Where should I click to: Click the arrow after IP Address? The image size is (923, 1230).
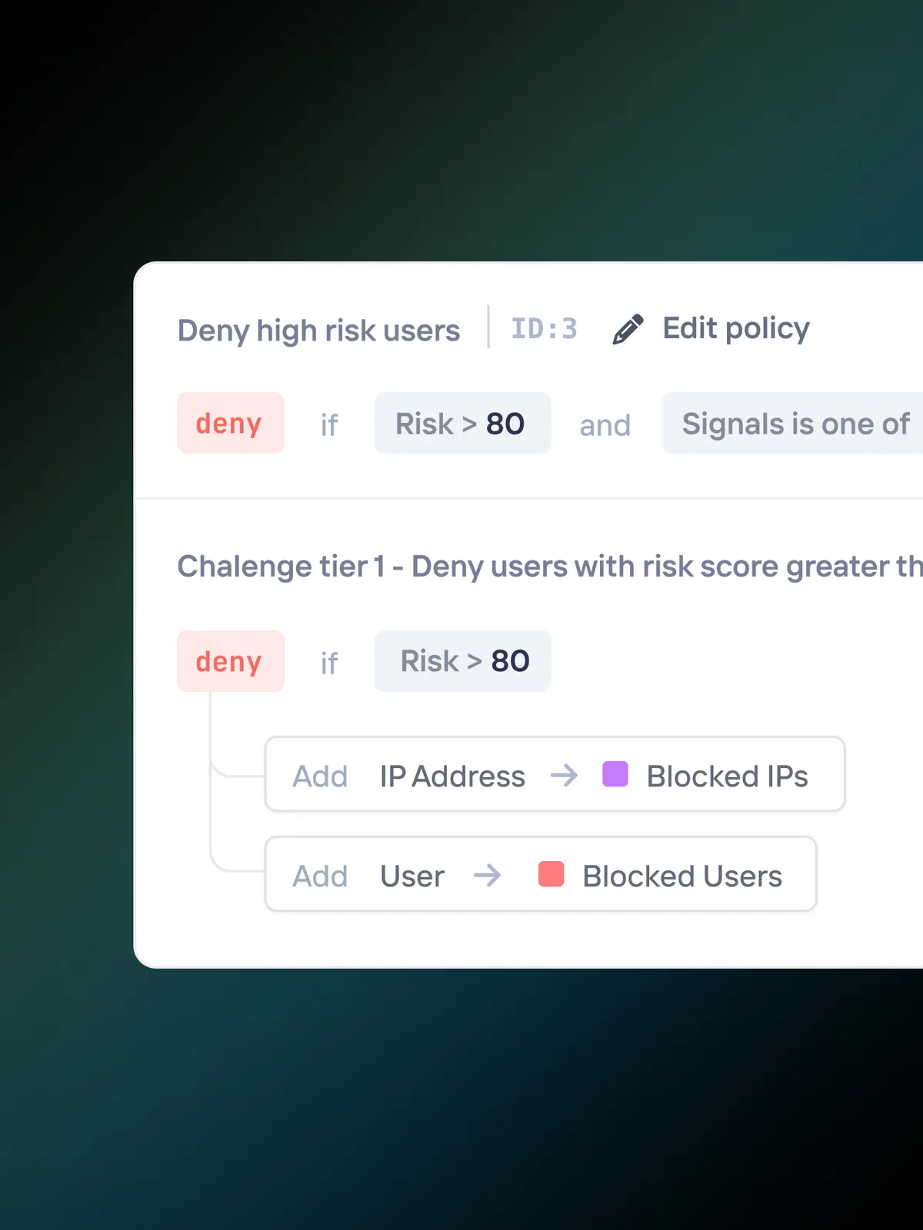[564, 775]
